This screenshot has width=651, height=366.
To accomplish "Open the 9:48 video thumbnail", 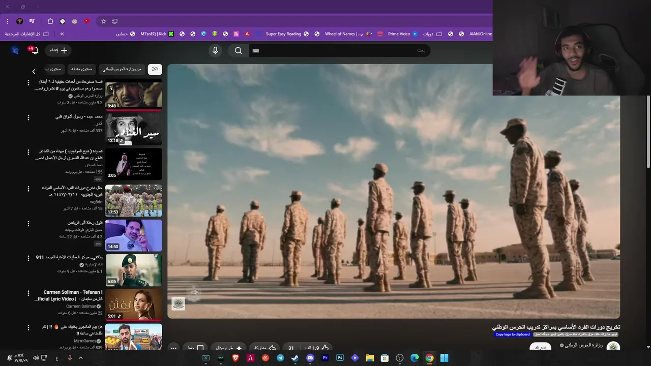I will coord(134,94).
